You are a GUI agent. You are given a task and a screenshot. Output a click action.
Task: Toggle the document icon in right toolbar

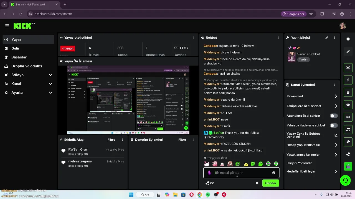coord(348,92)
